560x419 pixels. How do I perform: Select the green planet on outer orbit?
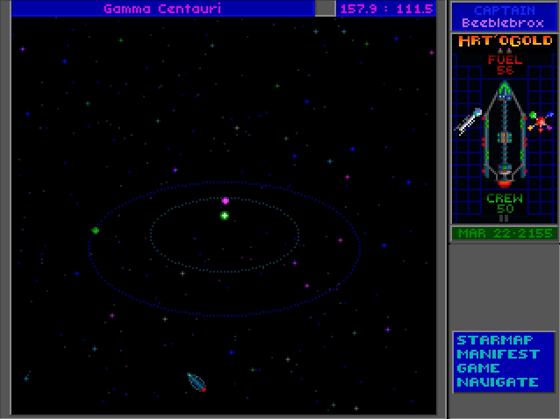(x=96, y=231)
